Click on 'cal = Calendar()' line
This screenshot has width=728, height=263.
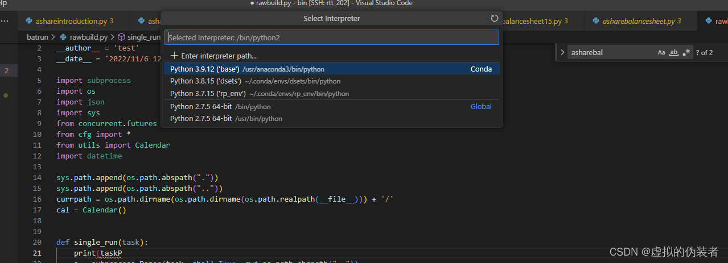pyautogui.click(x=91, y=210)
